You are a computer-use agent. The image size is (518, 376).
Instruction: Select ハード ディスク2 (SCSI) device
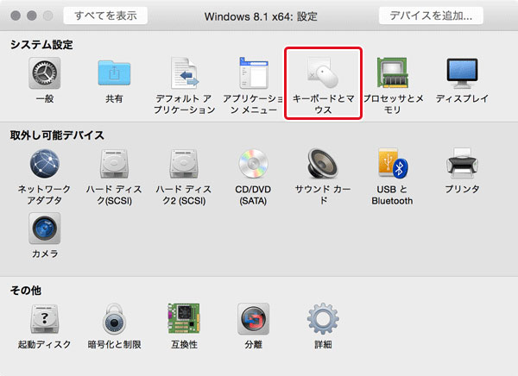pyautogui.click(x=185, y=164)
